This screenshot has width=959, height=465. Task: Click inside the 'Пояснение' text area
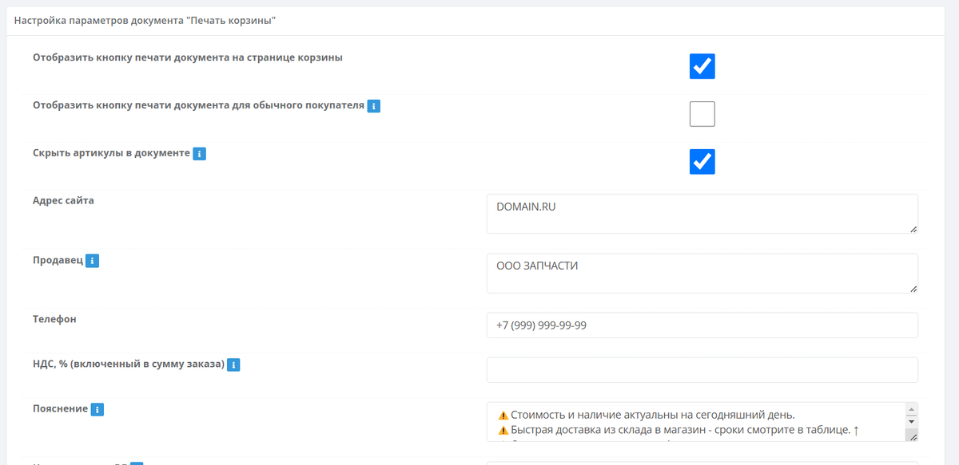pos(695,422)
